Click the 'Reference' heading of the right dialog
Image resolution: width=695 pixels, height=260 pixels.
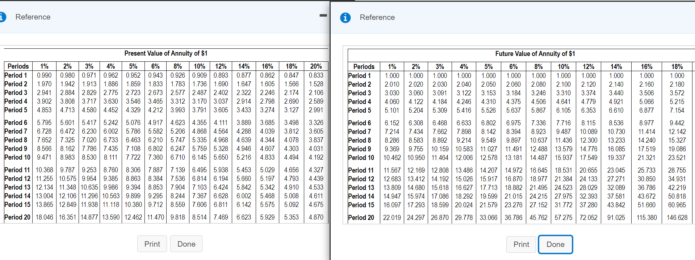pos(377,17)
